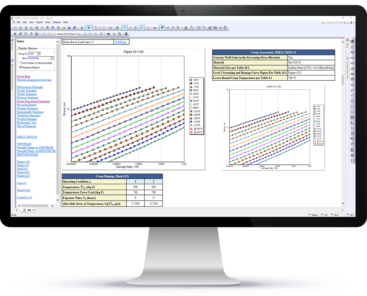Open the Print tool on the toolbar
Image resolution: width=367 pixels, height=296 pixels.
point(81,28)
